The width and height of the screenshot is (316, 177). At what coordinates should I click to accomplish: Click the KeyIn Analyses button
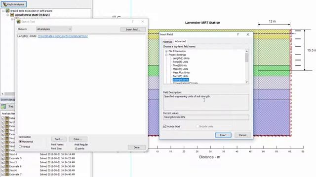tap(13, 4)
